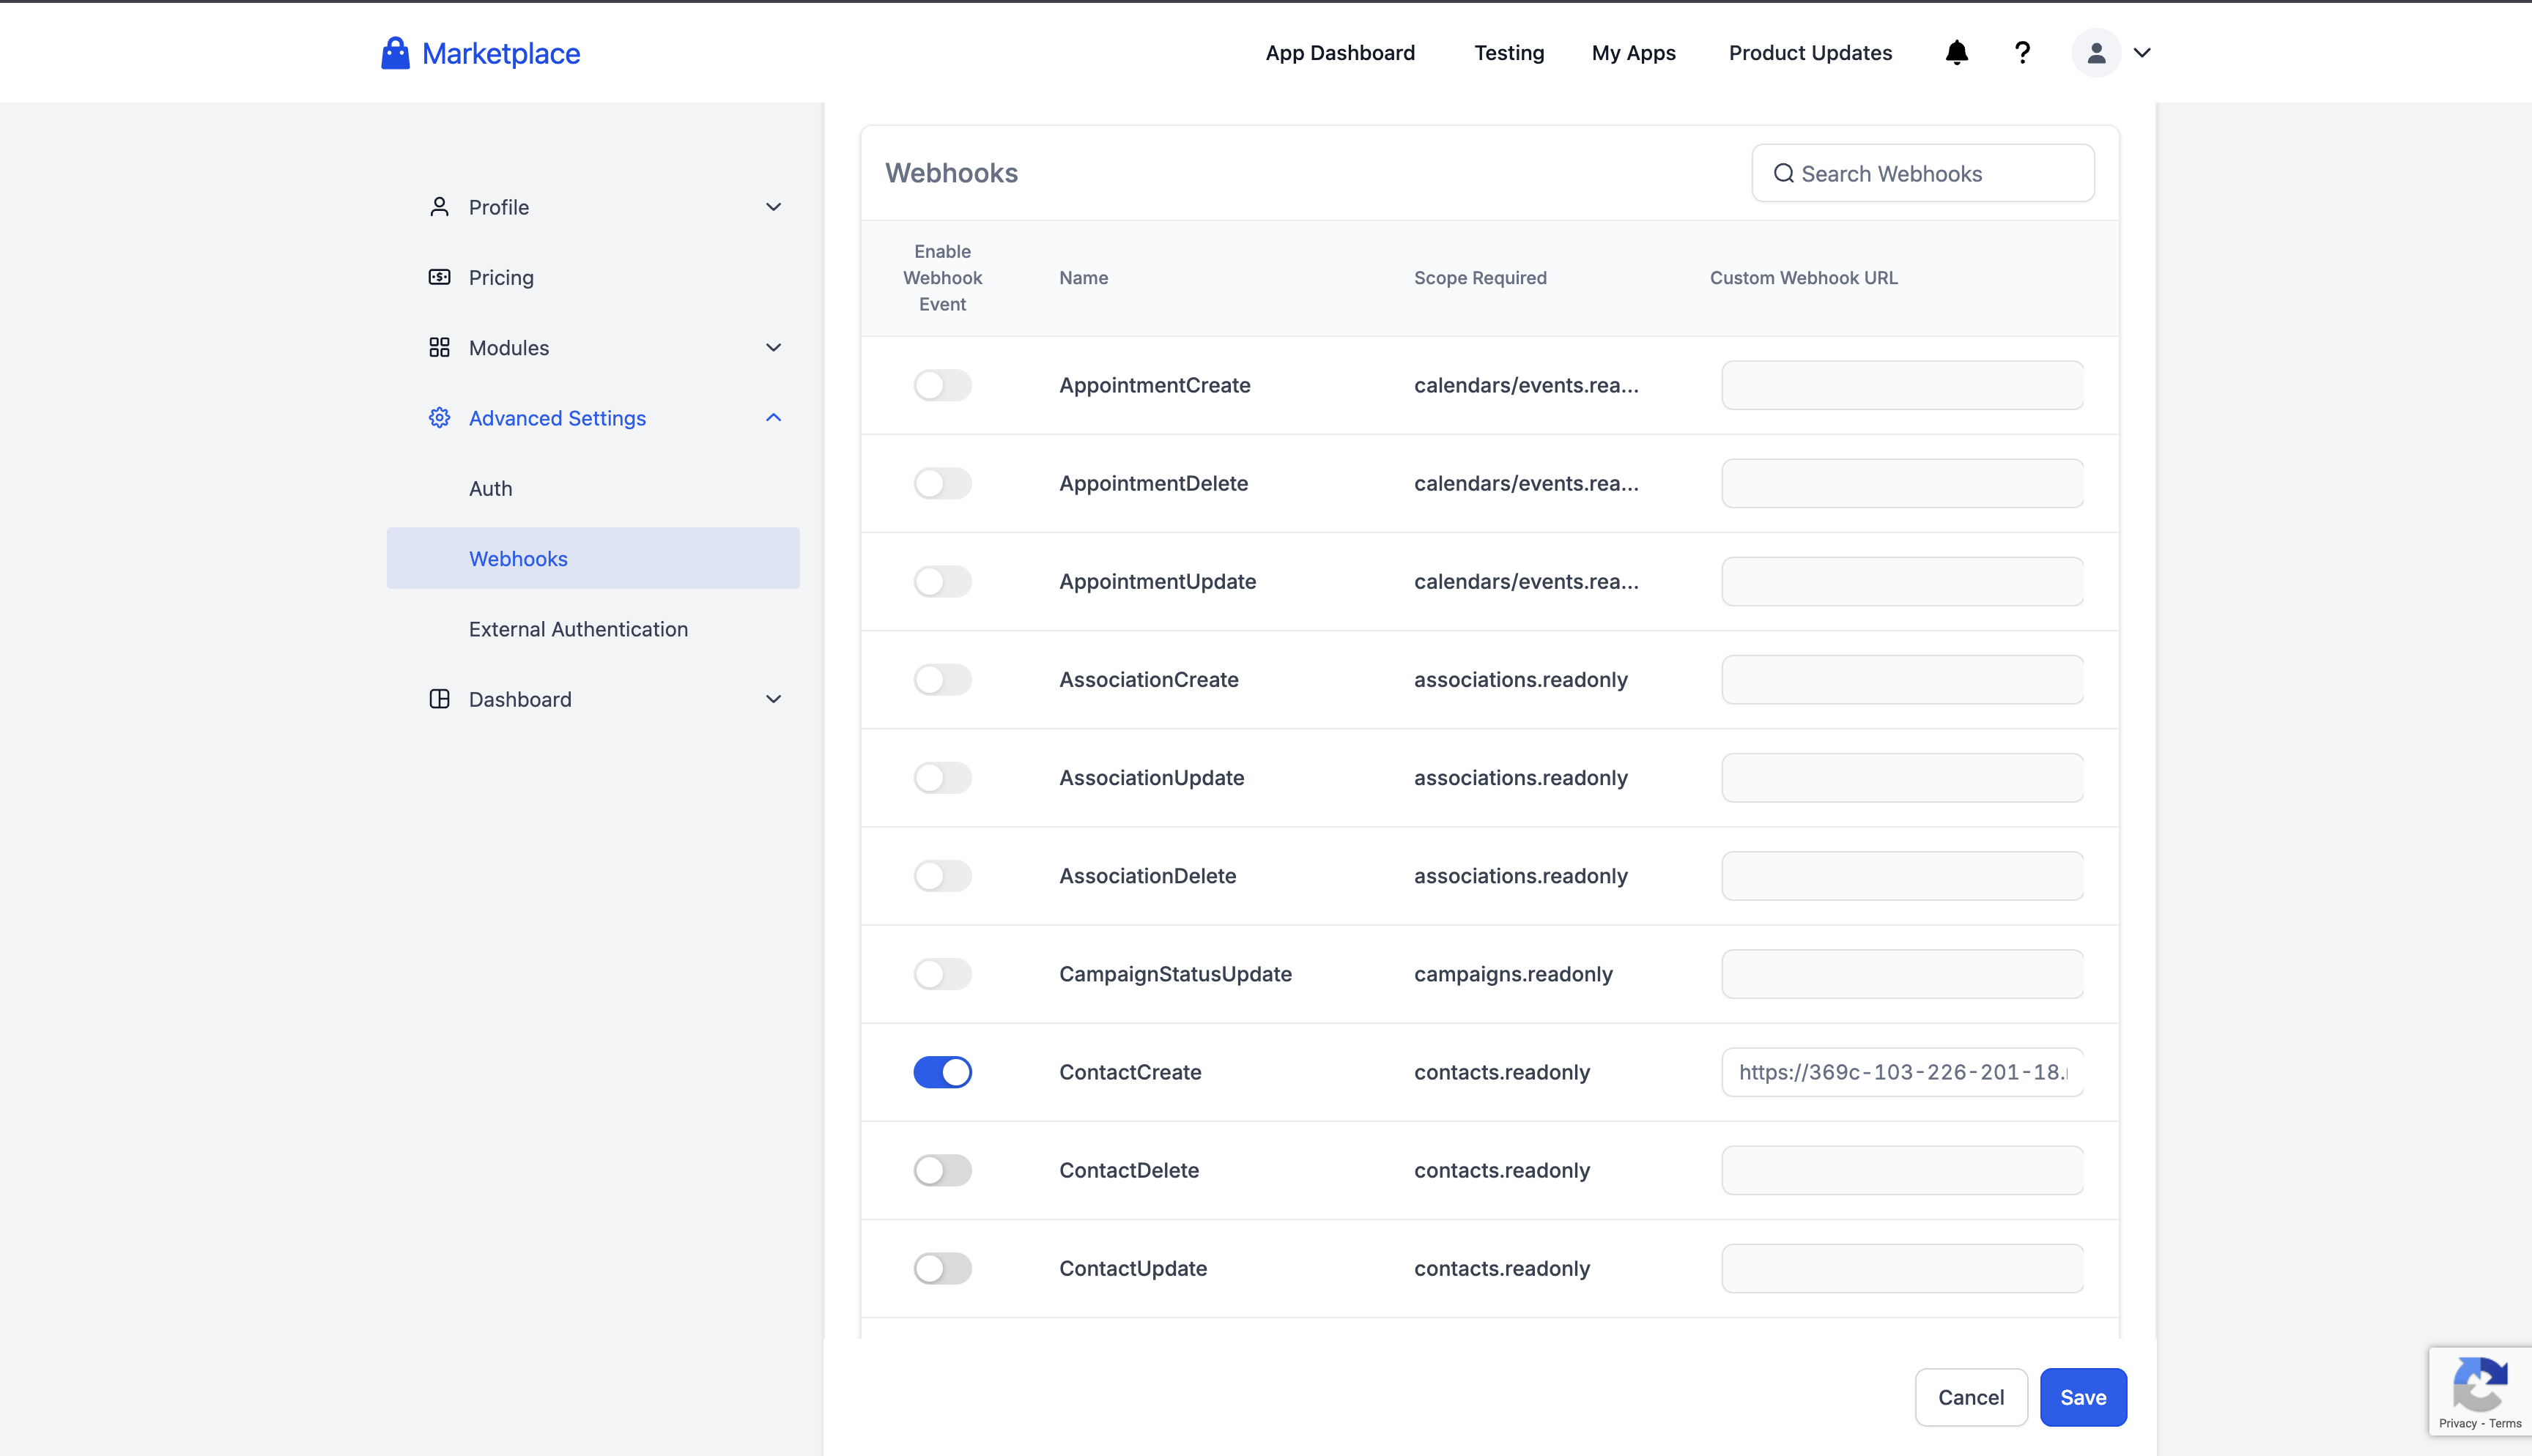Enable the ContactDelete webhook toggle

(942, 1170)
